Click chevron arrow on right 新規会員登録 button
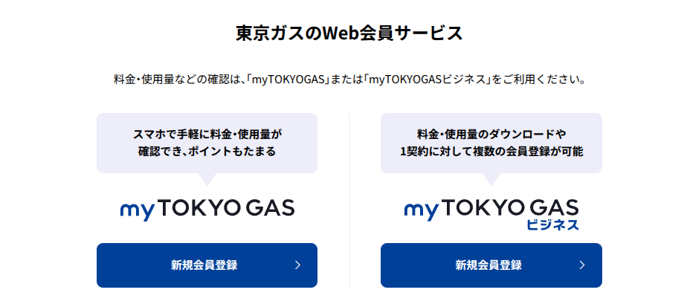The image size is (687, 307). [582, 265]
